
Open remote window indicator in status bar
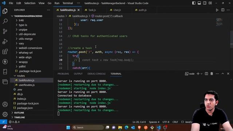(x=3, y=122)
